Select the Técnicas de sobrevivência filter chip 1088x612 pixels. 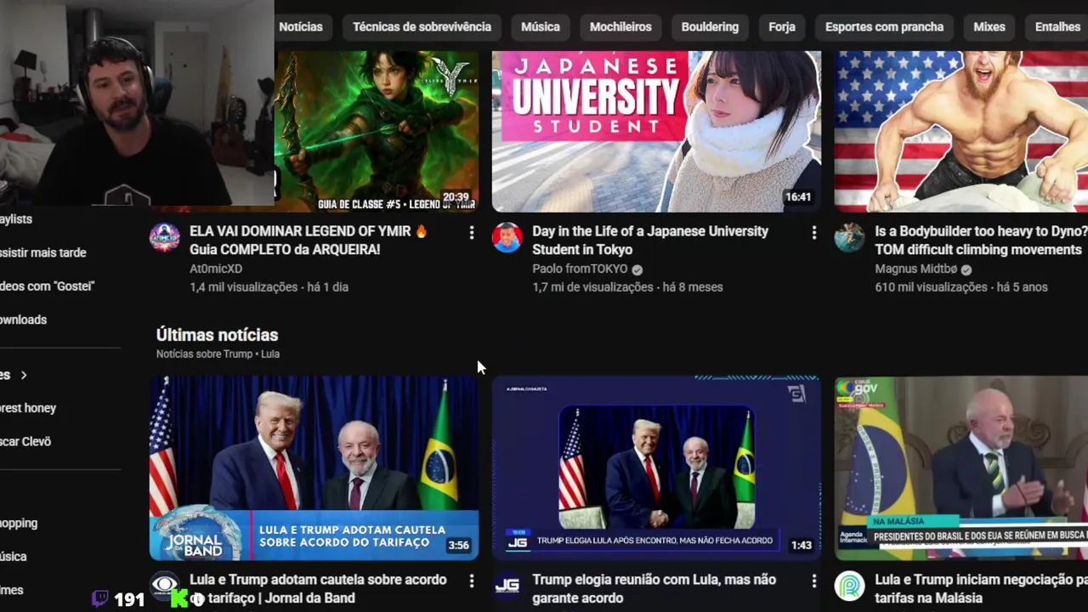click(x=422, y=27)
